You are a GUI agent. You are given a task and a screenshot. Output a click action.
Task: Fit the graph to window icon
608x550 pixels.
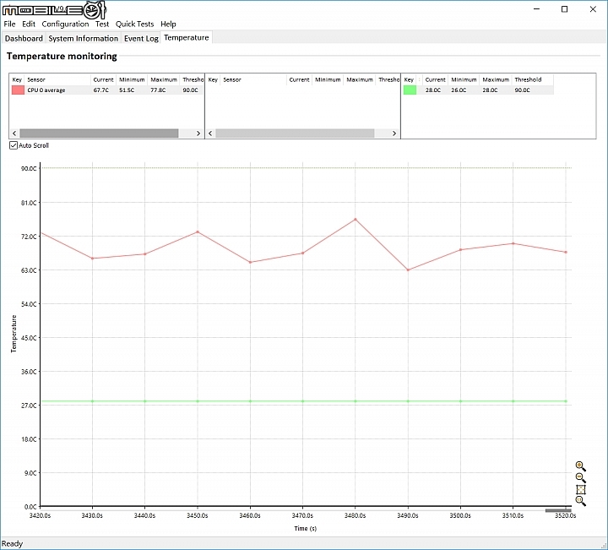(580, 489)
